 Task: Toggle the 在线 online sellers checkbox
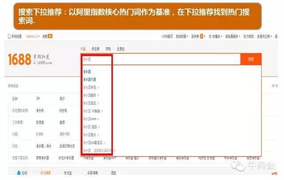[x=13, y=173]
